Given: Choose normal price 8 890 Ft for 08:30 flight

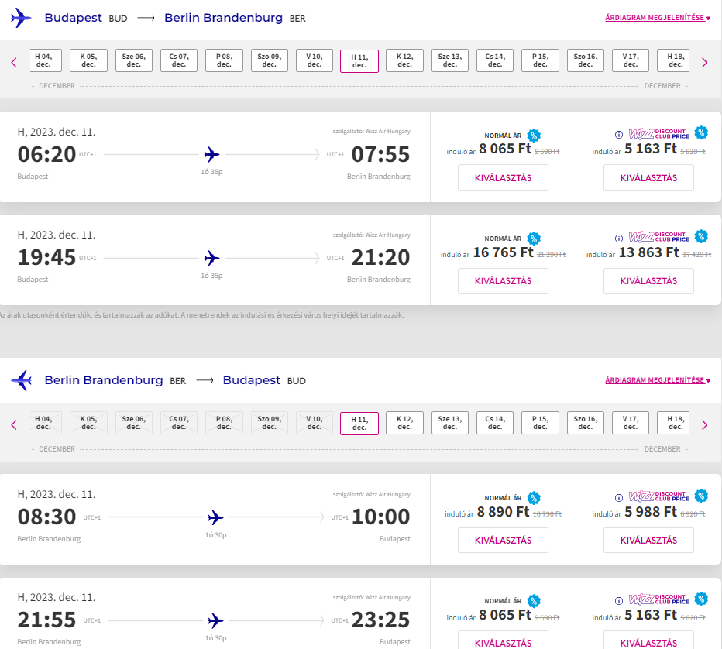Looking at the screenshot, I should (503, 541).
